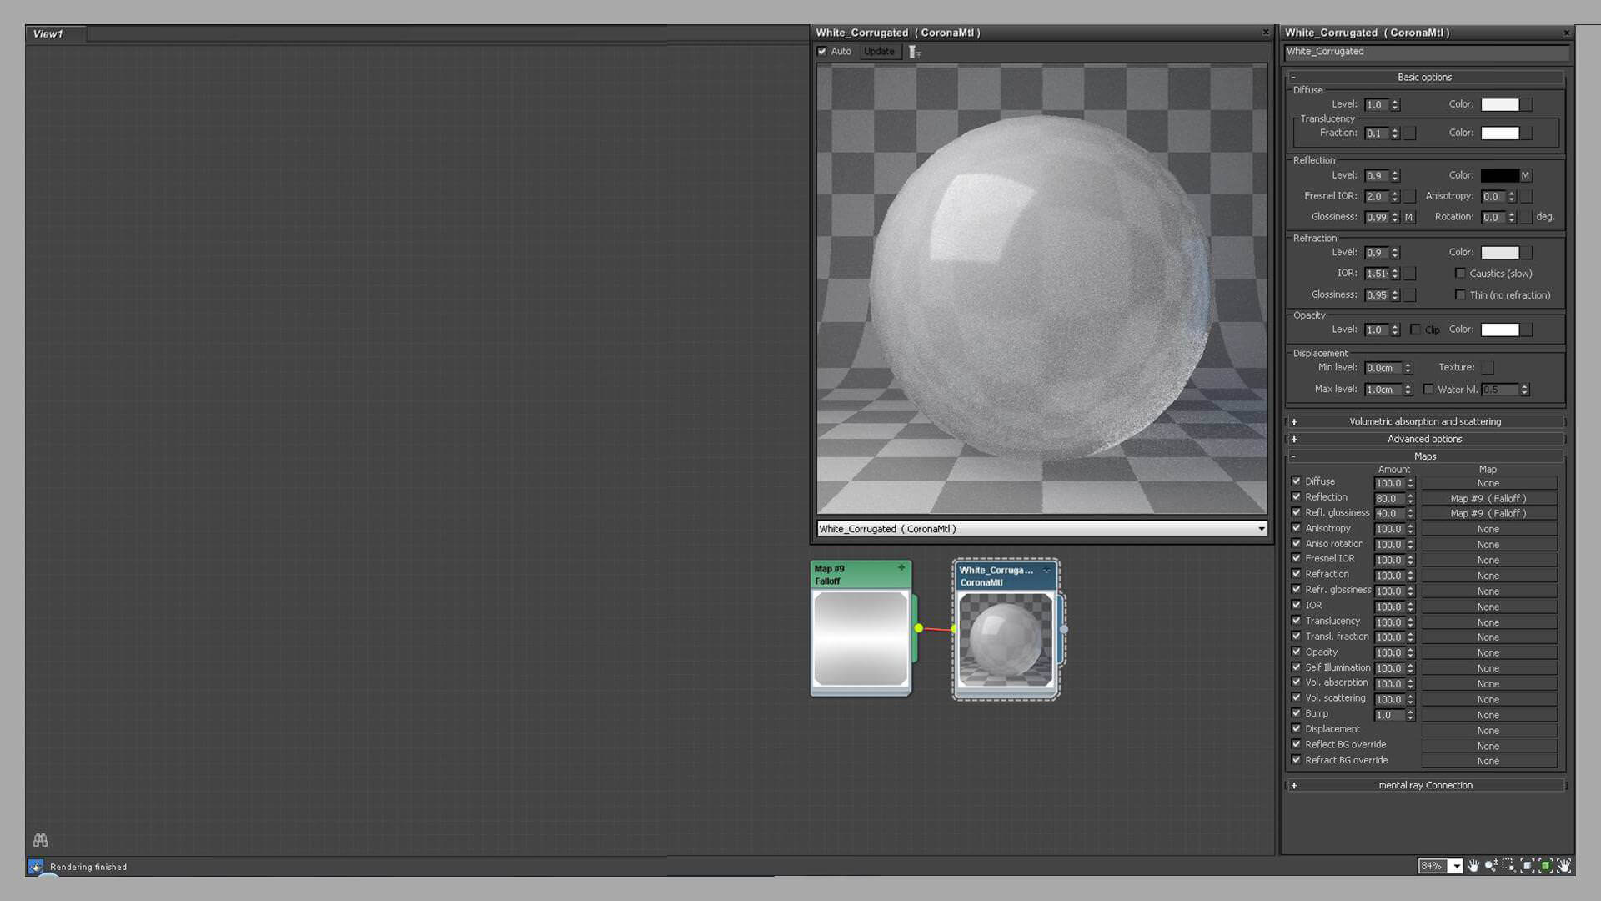Screen dimensions: 1601x901
Task: Enable the Water lvl. checkbox
Action: pos(1428,390)
